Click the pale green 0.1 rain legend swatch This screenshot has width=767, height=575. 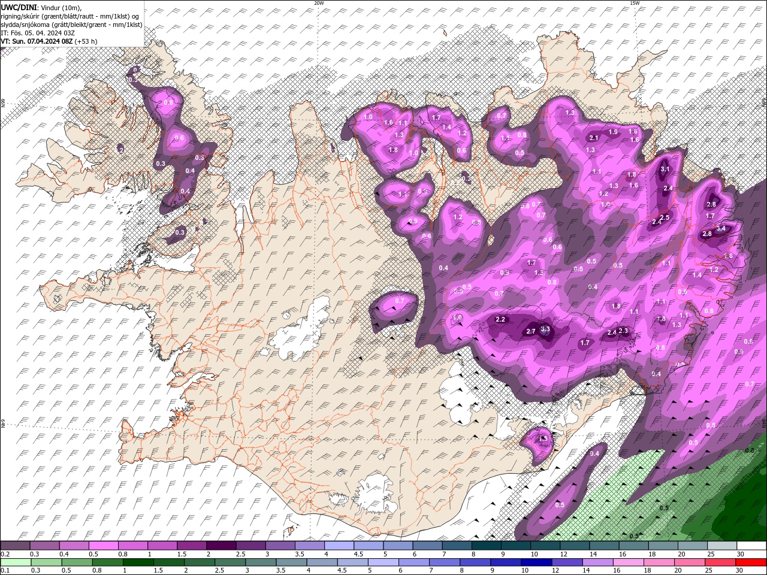(16, 562)
